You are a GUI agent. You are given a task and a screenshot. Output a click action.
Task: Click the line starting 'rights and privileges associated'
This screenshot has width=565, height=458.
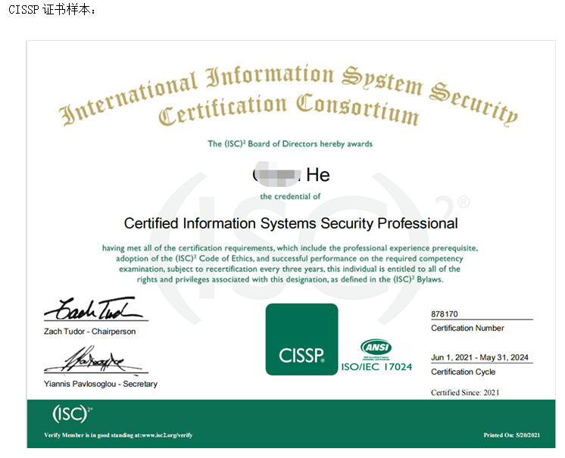coord(290,279)
